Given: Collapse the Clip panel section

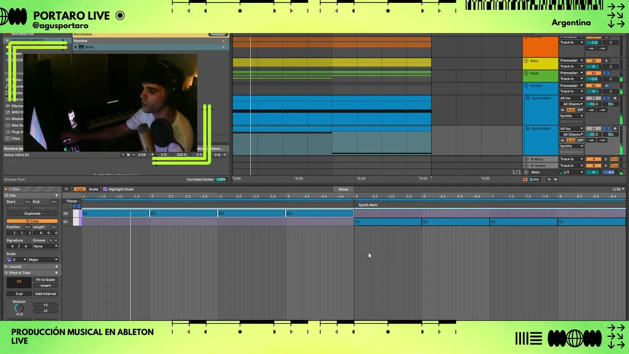Looking at the screenshot, I should coord(57,196).
